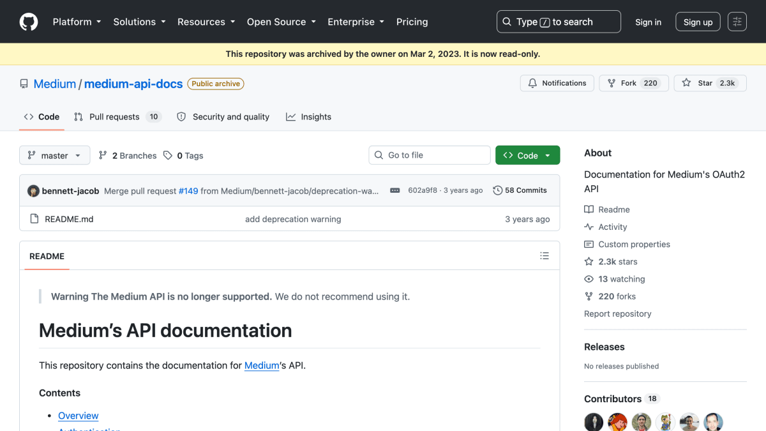Switch to the Code tab
766x431 pixels.
click(x=41, y=117)
